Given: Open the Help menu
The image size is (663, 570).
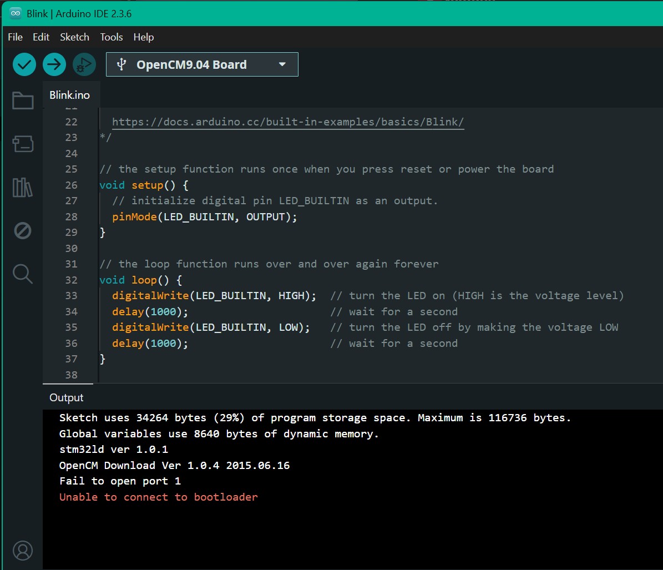Looking at the screenshot, I should [x=144, y=37].
